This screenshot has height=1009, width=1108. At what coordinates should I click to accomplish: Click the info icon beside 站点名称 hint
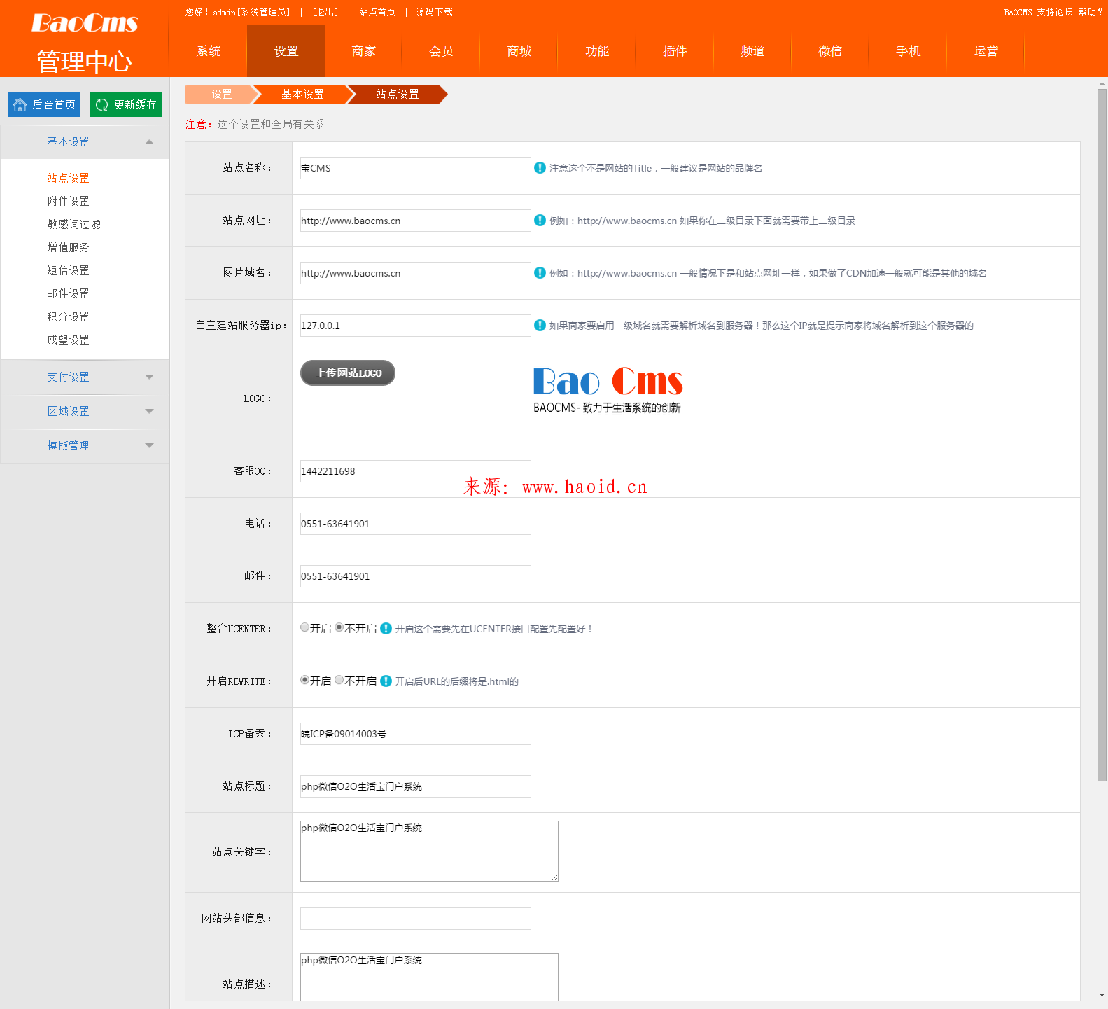pos(540,167)
